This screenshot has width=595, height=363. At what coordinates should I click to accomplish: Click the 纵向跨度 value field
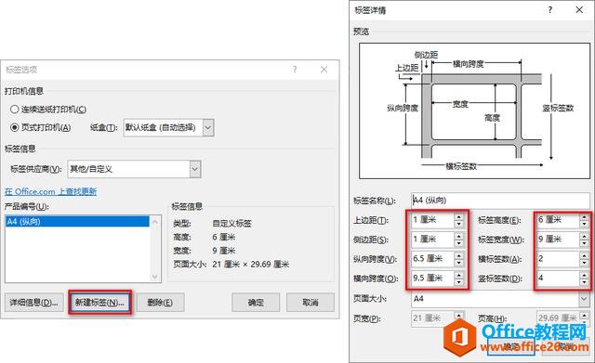click(432, 259)
